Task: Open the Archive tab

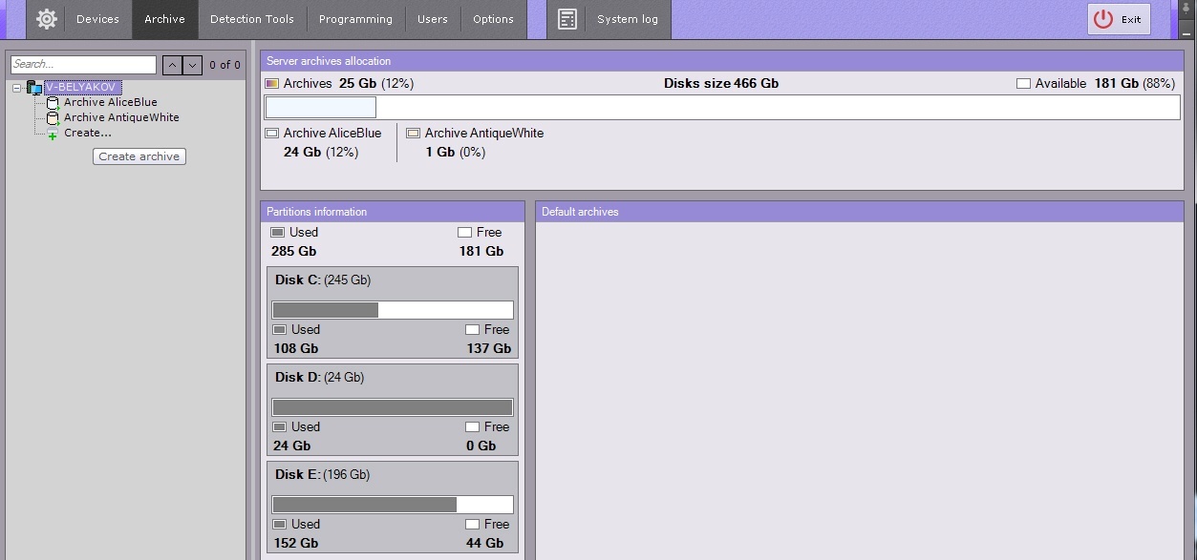Action: pyautogui.click(x=164, y=19)
